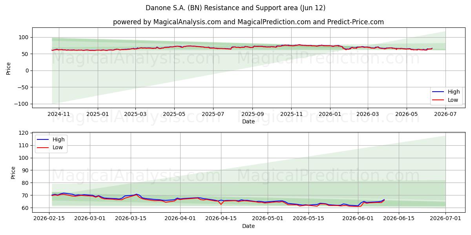
Task: Click the '2026-01' date tick on upper chart
Action: click(x=330, y=114)
